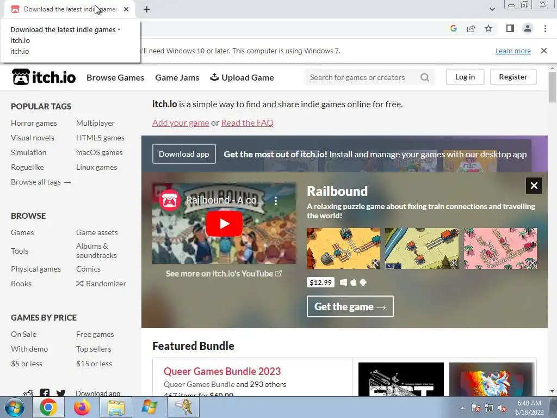Open the Chrome profile avatar
The height and width of the screenshot is (418, 557).
coord(528,28)
